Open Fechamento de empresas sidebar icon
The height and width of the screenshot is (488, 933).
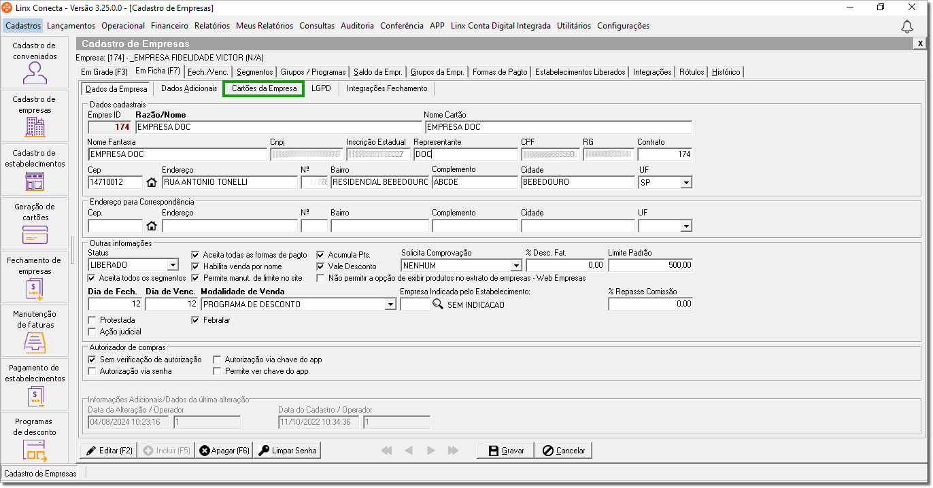[x=35, y=288]
